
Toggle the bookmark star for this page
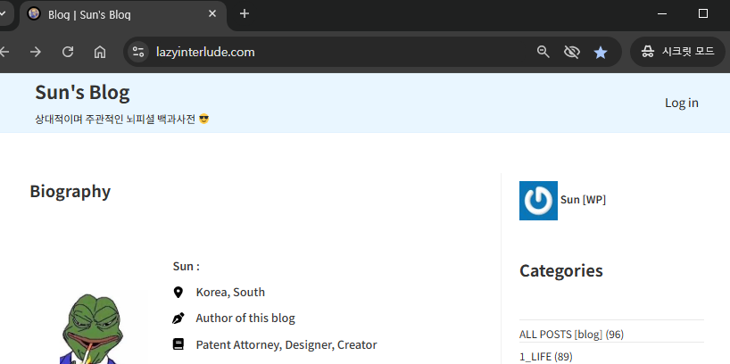pos(601,52)
